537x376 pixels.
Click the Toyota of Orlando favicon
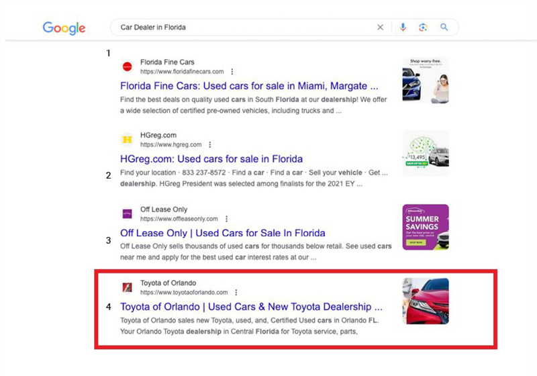click(127, 287)
